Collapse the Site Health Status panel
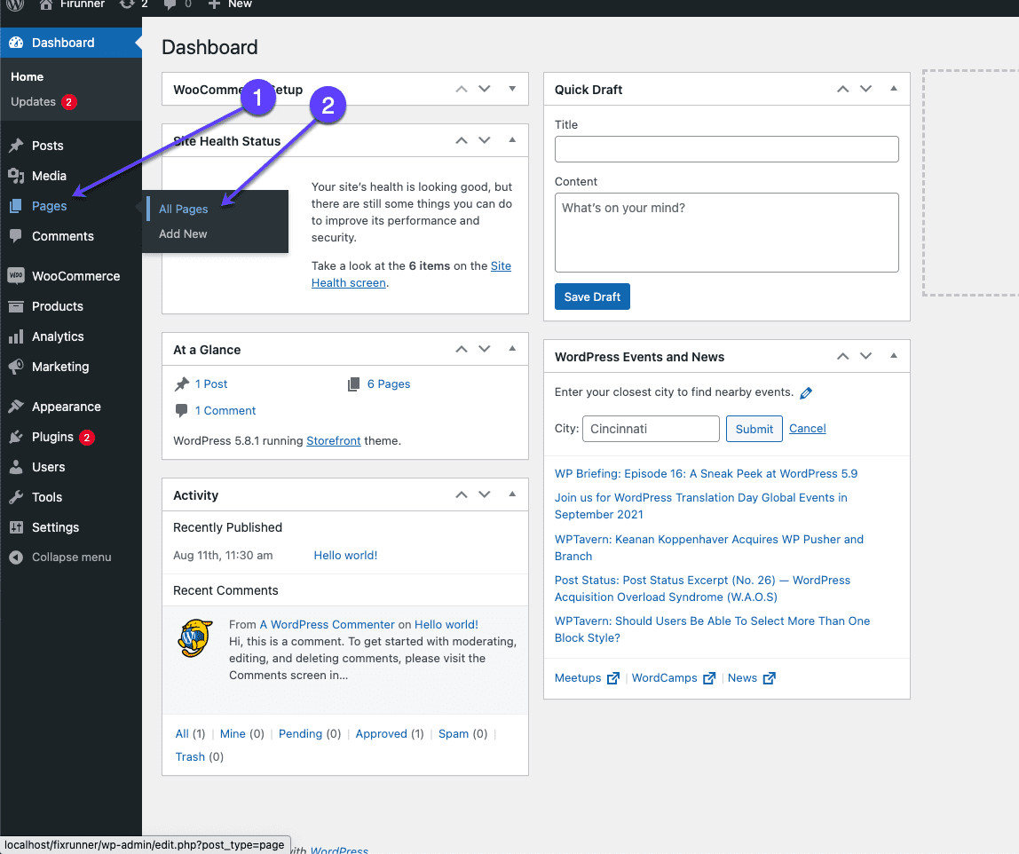 512,139
